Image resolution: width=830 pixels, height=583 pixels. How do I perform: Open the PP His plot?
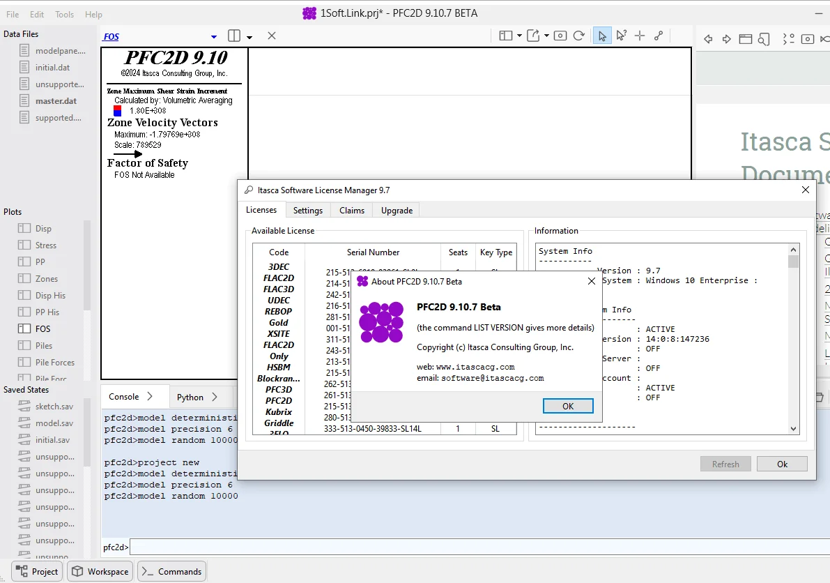pyautogui.click(x=47, y=312)
